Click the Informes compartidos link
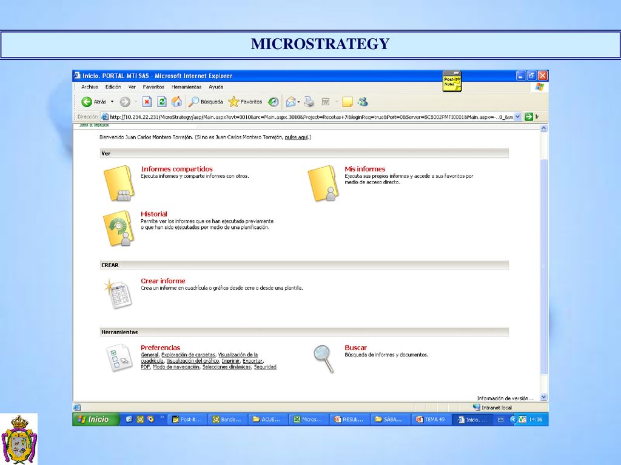This screenshot has height=465, width=621. (176, 169)
